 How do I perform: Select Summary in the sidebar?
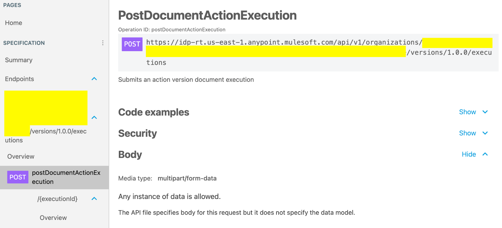19,60
